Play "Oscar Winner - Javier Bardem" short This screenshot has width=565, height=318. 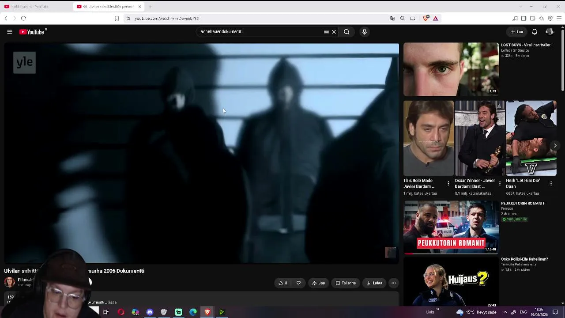(480, 138)
